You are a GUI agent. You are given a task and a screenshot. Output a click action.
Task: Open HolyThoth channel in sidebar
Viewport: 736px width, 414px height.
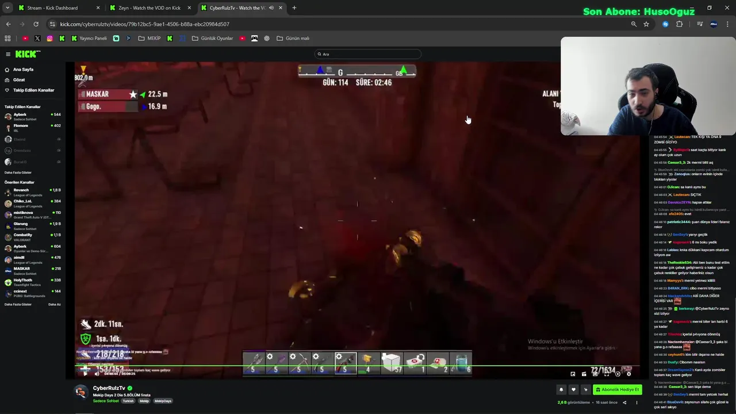tap(33, 282)
